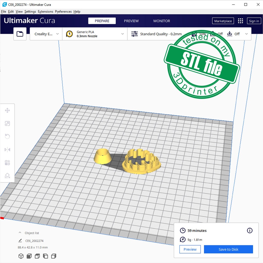Select the Support Blocker tool
The width and height of the screenshot is (263, 263).
7,176
